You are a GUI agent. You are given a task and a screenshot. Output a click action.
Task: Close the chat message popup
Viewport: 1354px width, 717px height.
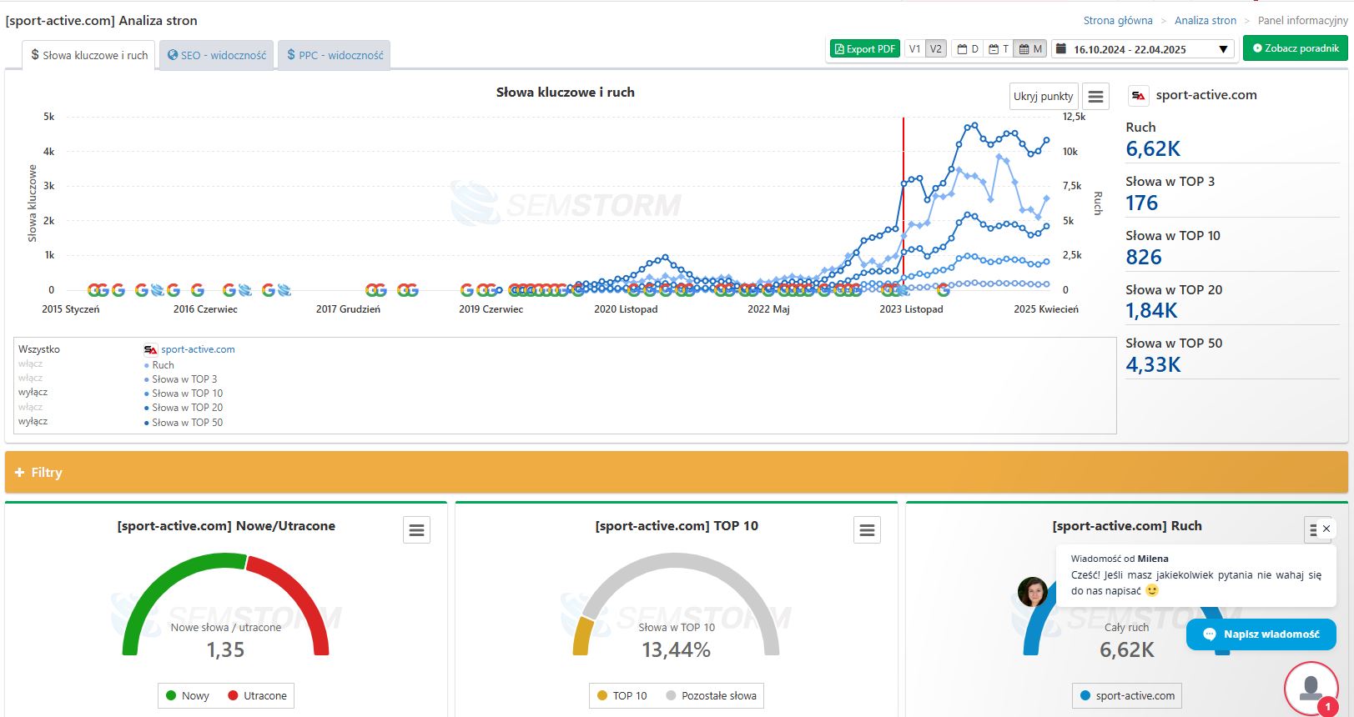pos(1326,529)
